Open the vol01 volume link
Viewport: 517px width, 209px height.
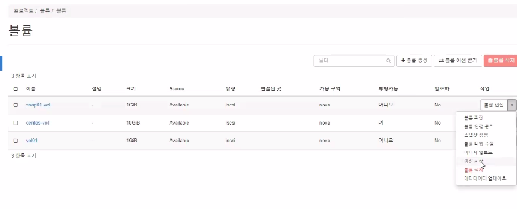[31, 141]
